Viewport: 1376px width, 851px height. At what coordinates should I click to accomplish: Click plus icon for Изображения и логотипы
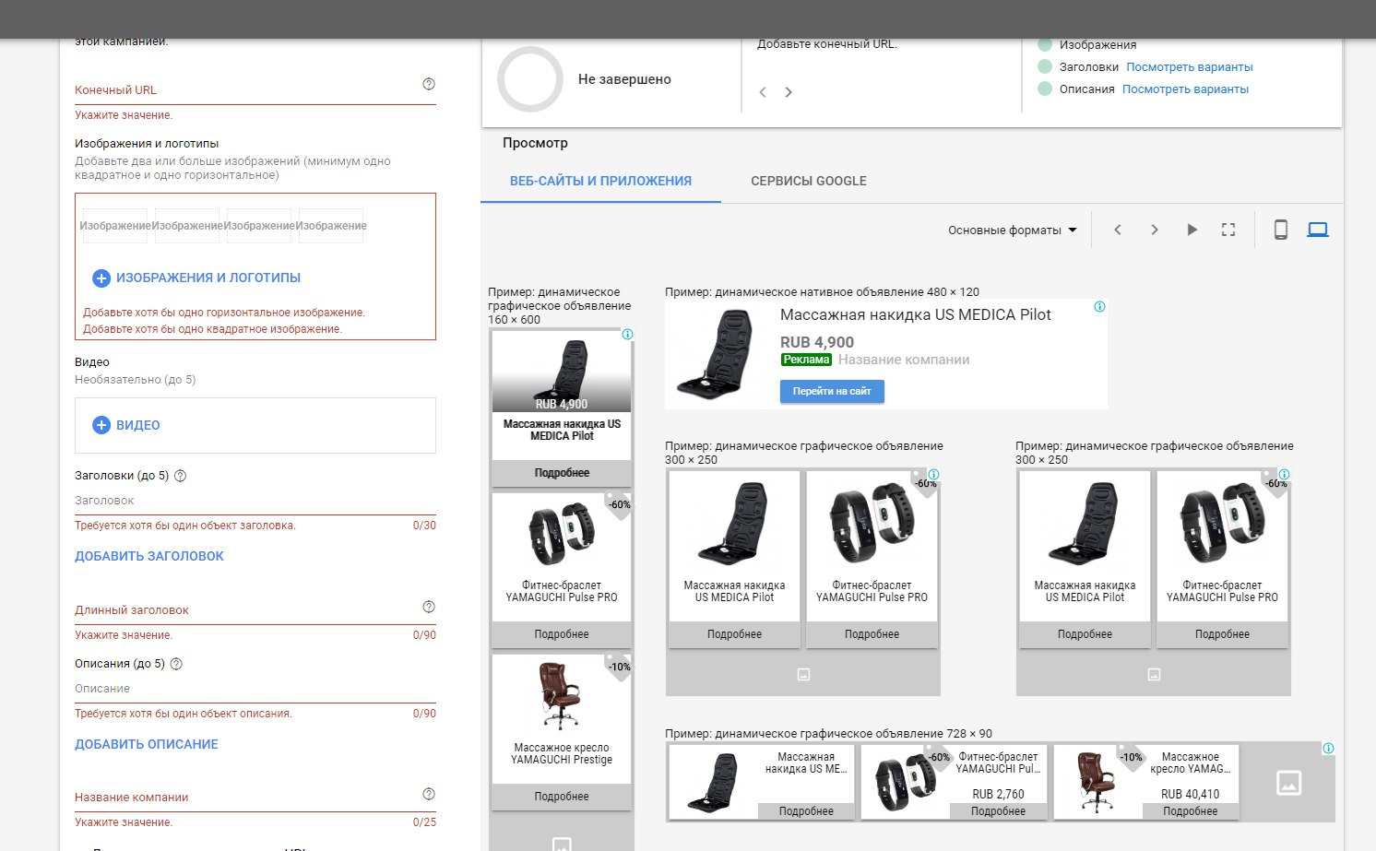101,278
